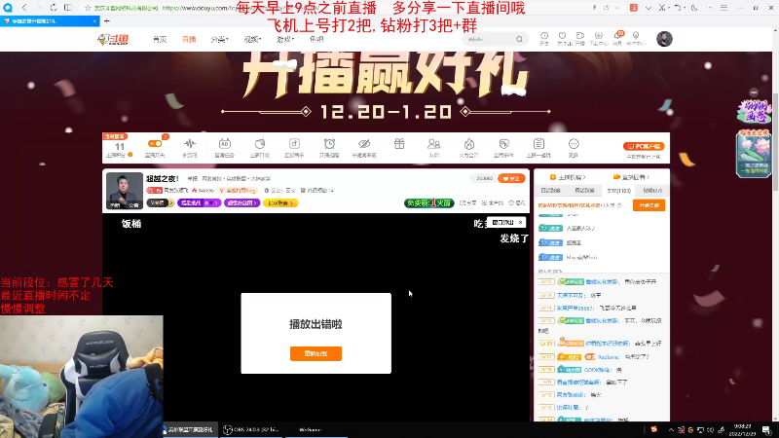This screenshot has height=438, width=779.
Task: Open the yellow badge pill
Action: (280, 203)
